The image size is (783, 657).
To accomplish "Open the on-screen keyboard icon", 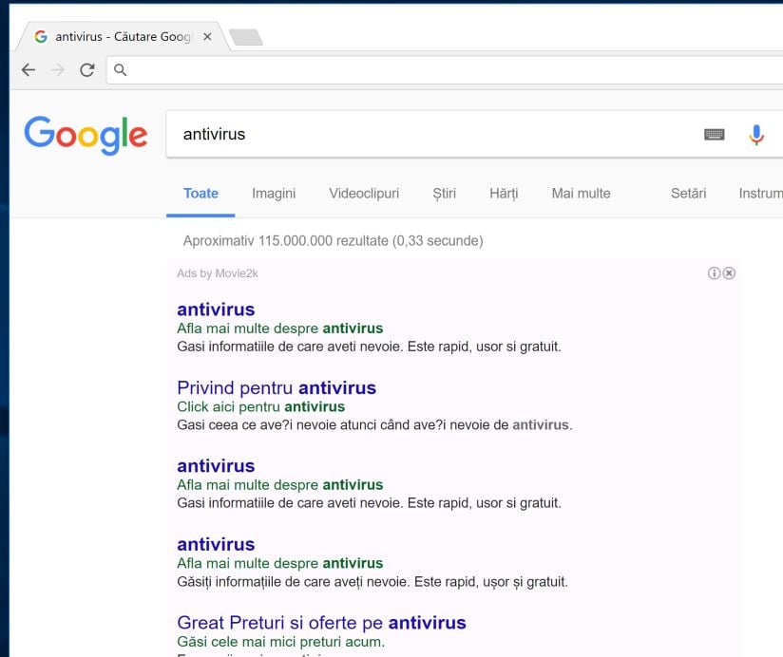I will click(714, 134).
